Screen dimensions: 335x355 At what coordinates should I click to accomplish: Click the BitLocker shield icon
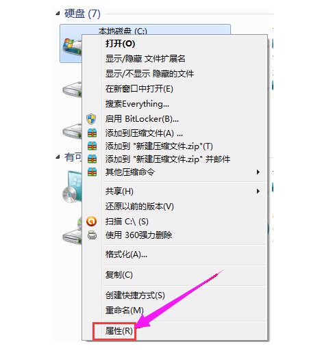tap(91, 119)
